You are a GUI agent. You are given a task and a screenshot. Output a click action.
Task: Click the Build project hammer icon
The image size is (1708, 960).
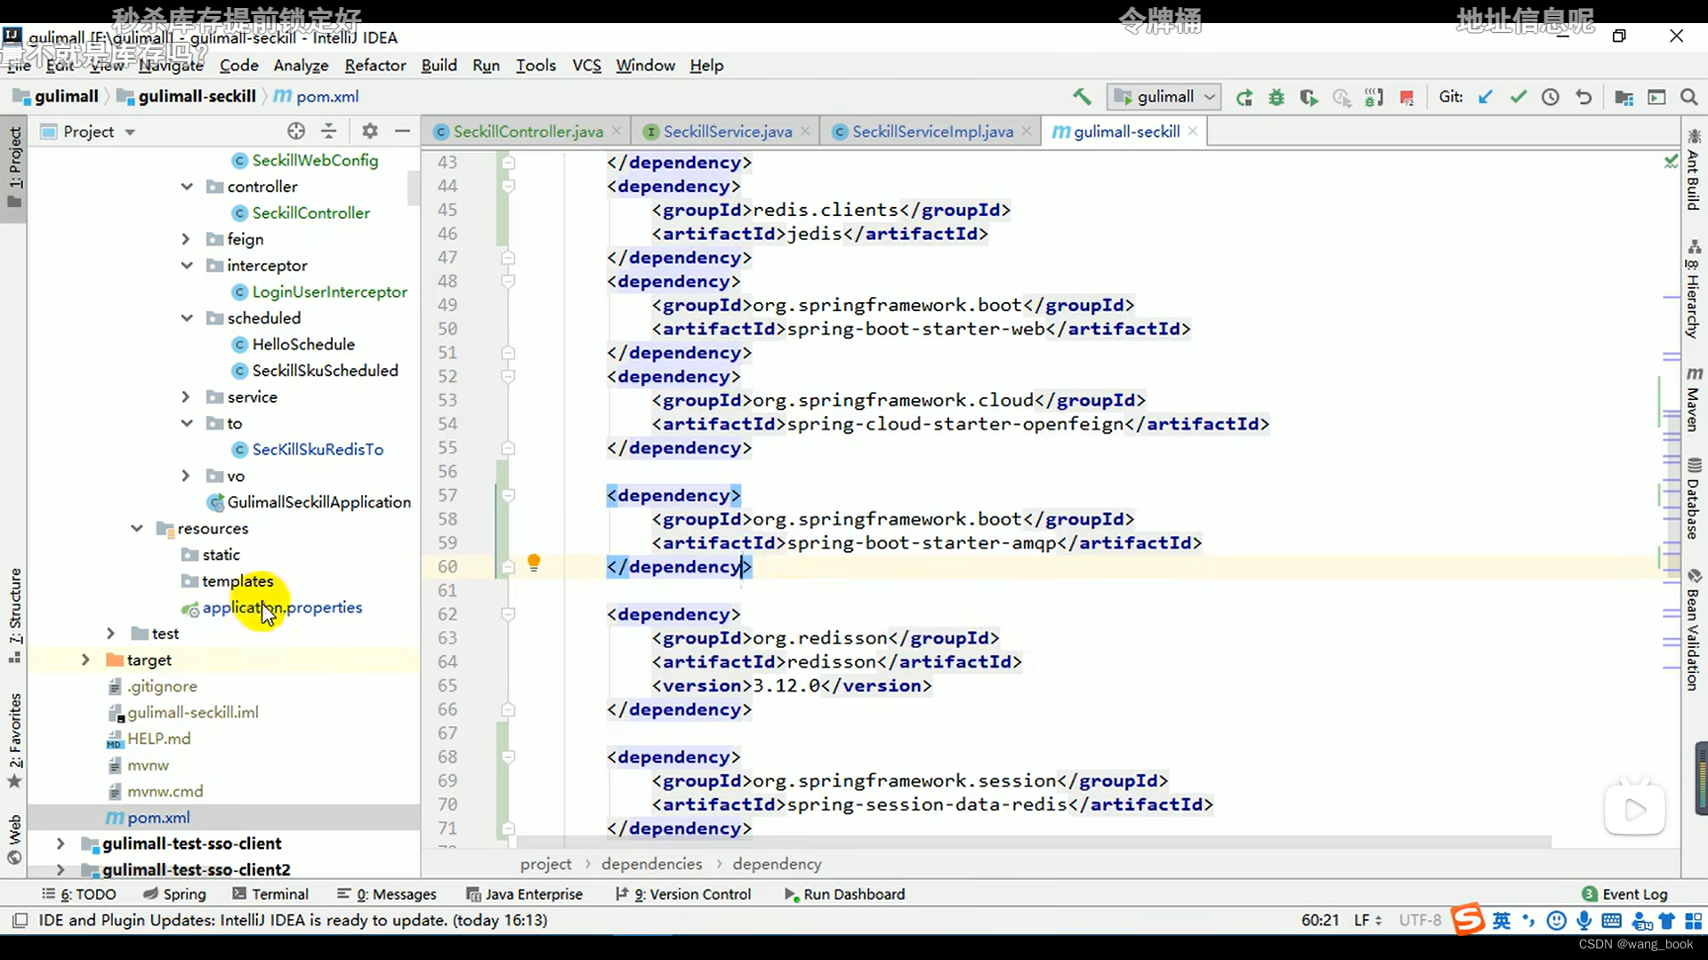click(x=1082, y=97)
